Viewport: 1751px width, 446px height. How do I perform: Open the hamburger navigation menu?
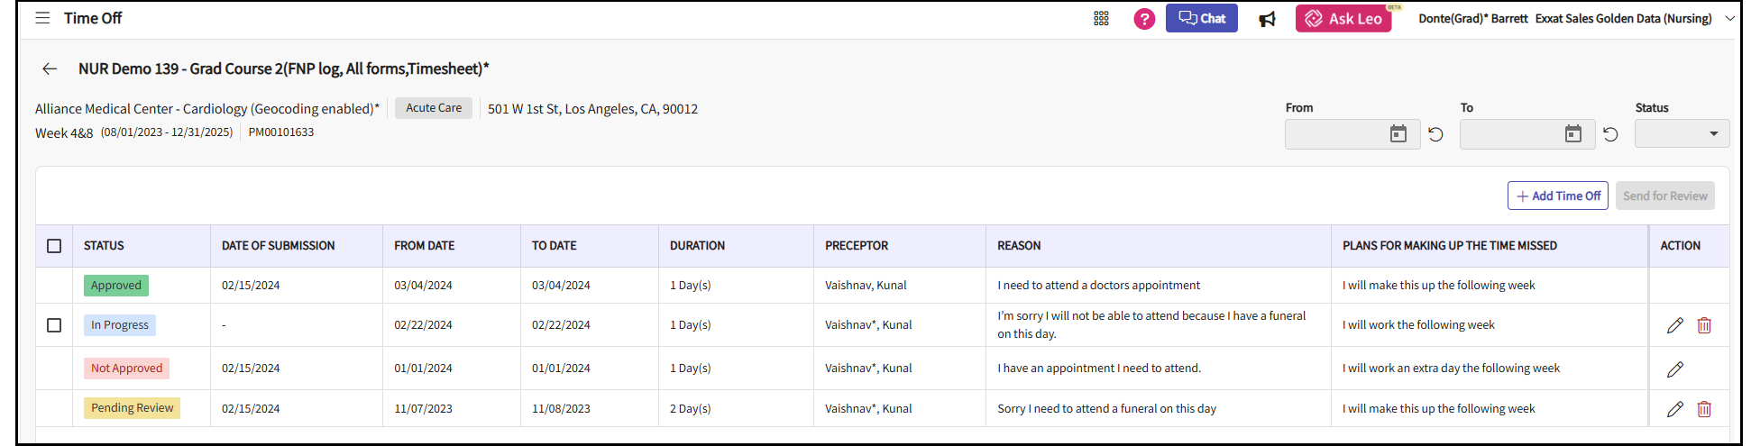coord(42,18)
